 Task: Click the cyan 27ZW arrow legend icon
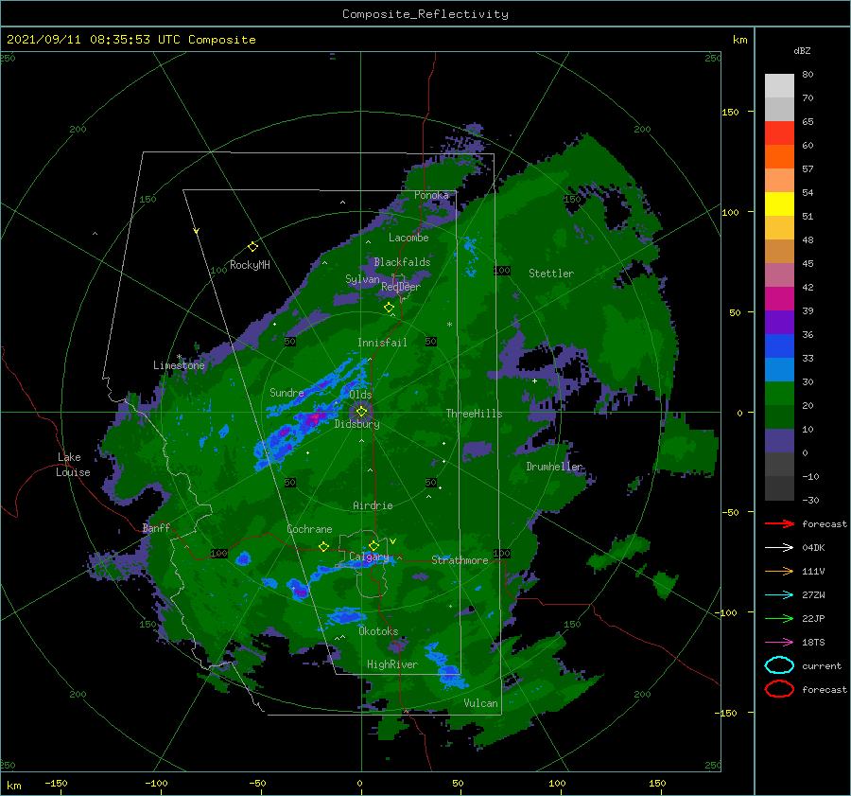click(x=779, y=595)
